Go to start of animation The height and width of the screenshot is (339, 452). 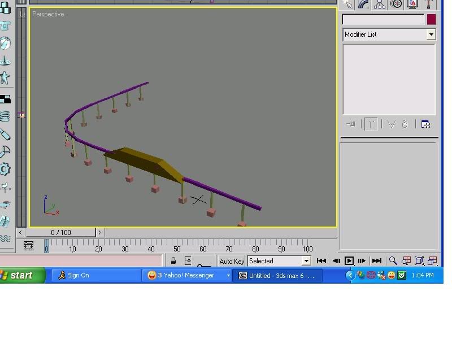(321, 261)
